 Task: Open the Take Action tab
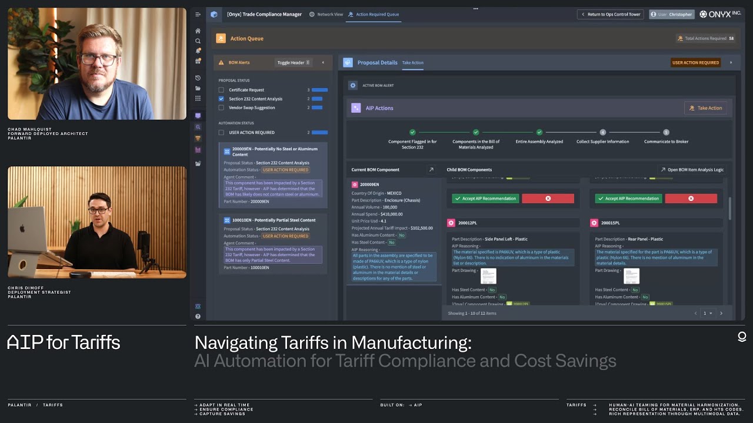click(413, 62)
